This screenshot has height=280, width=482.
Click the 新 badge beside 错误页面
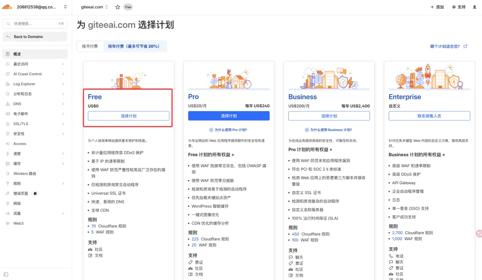pyautogui.click(x=35, y=194)
